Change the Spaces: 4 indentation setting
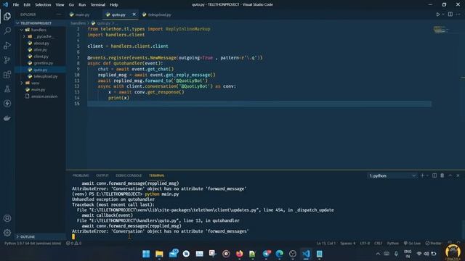465x261 pixels. (347, 244)
